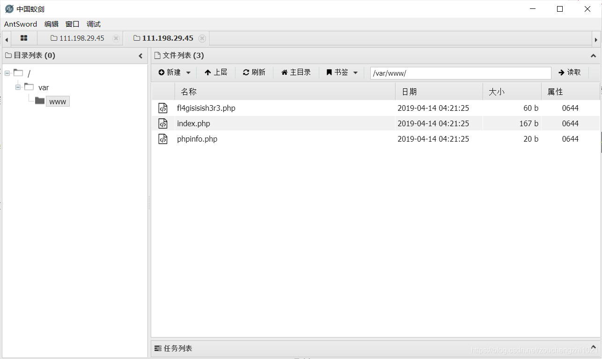Select the root / folder icon
Screen dimensions: 602x359
[x=18, y=72]
